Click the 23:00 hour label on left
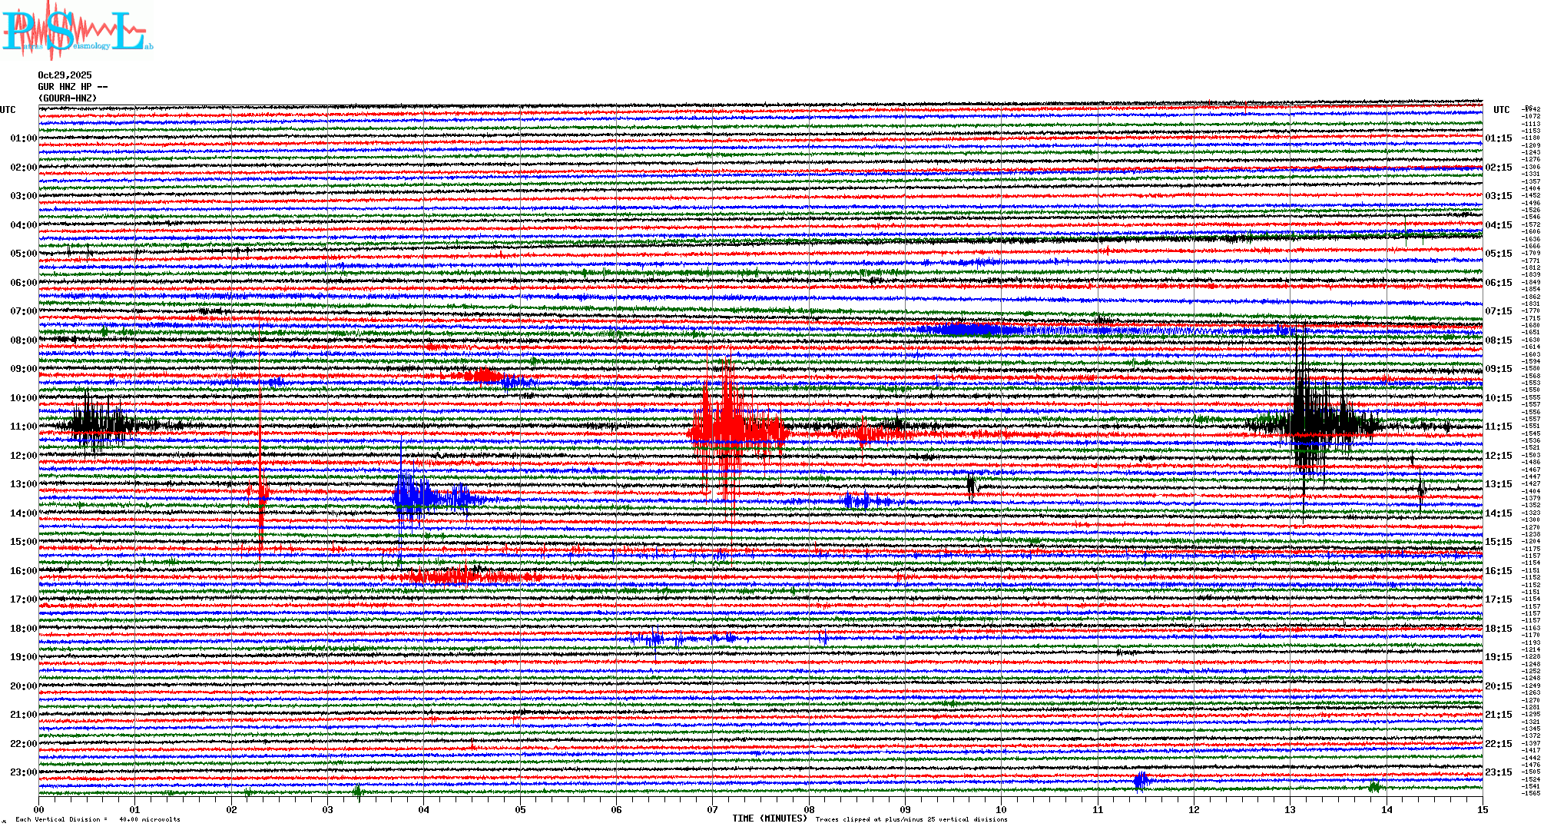1544x830 pixels. pyautogui.click(x=23, y=772)
